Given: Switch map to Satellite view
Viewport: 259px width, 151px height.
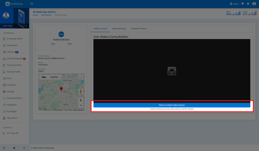Looking at the screenshot, I should coord(54,77).
